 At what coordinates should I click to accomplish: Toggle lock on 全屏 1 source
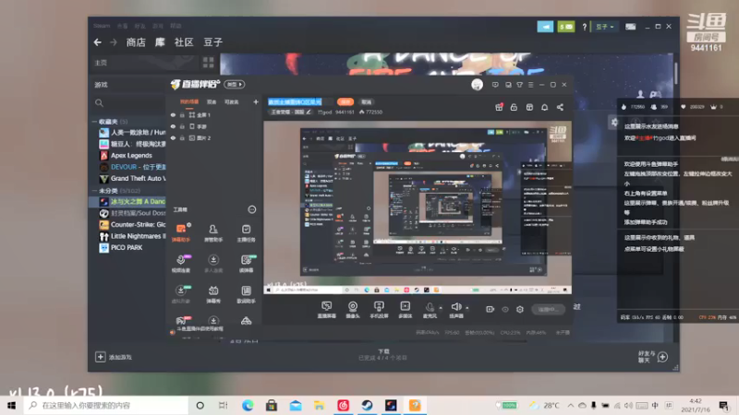(x=182, y=114)
